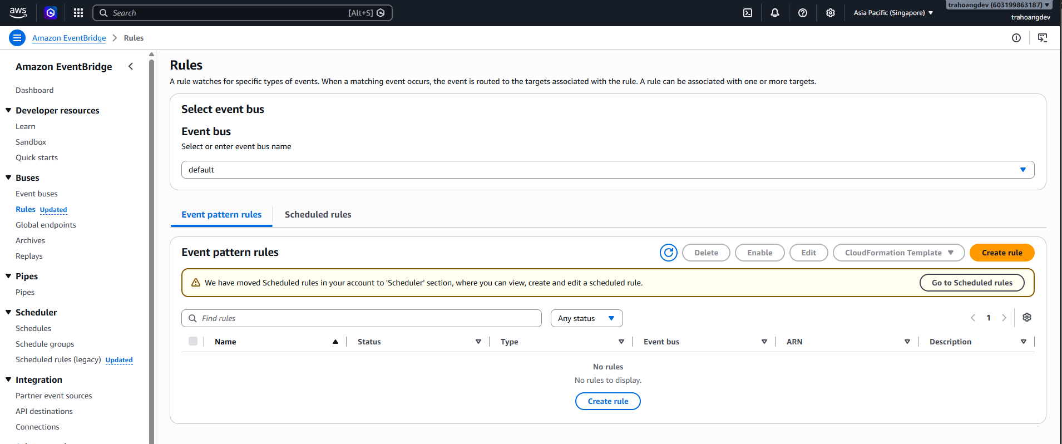Sort by Status column arrow
This screenshot has width=1062, height=444.
(478, 342)
